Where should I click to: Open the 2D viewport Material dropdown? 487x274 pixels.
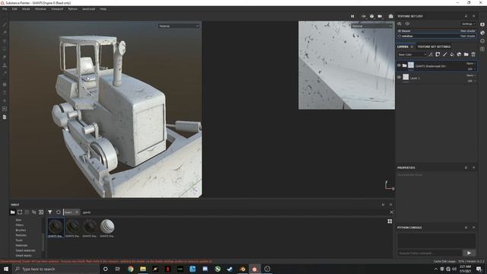tap(372, 26)
